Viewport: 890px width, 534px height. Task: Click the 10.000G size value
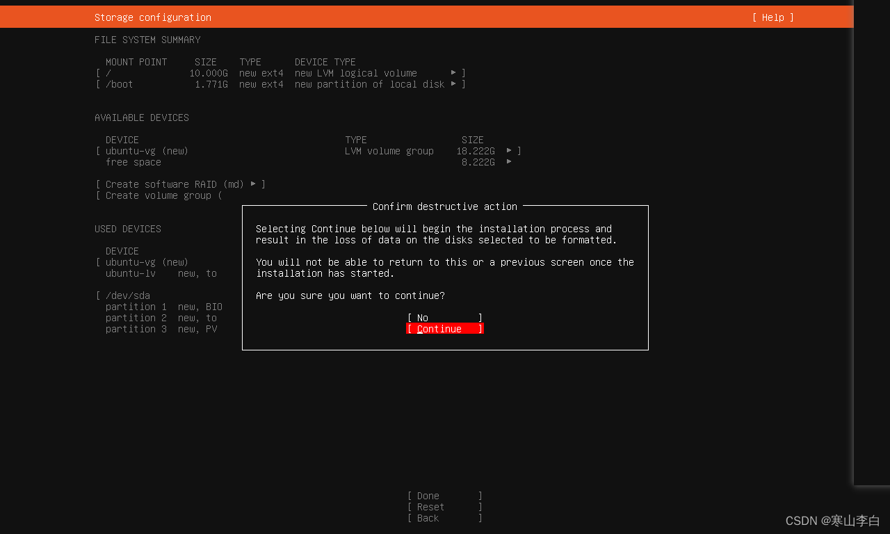pos(209,73)
